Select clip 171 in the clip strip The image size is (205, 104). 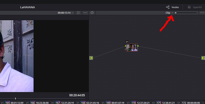159,103
